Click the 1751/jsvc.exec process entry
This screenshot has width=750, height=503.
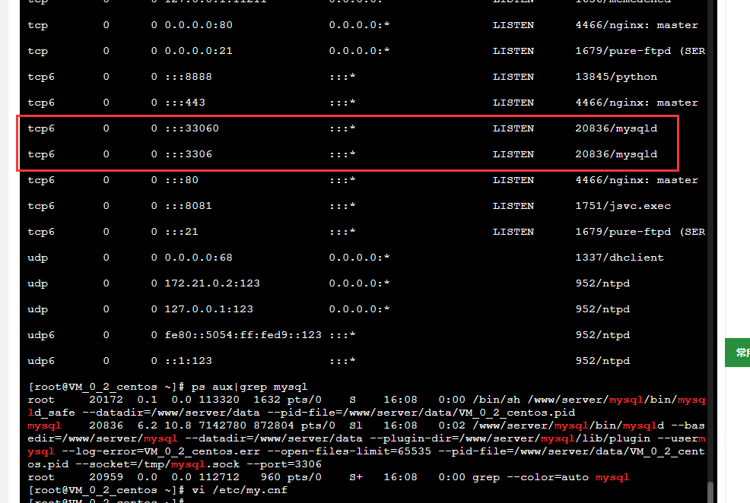point(623,205)
